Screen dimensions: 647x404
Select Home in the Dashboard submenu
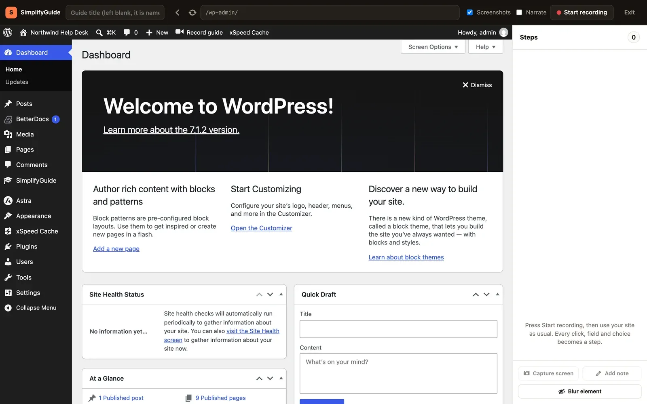click(14, 69)
